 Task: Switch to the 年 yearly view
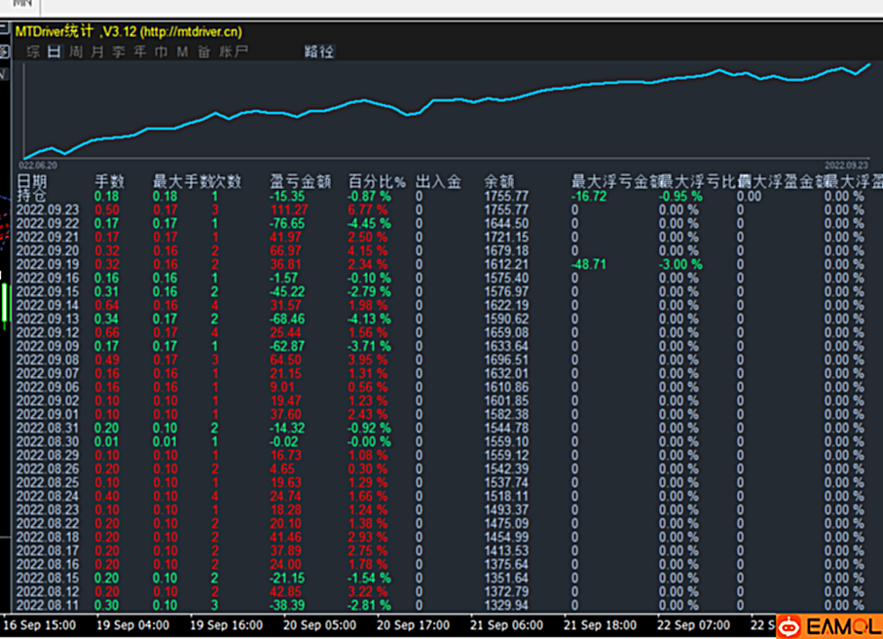pyautogui.click(x=140, y=52)
